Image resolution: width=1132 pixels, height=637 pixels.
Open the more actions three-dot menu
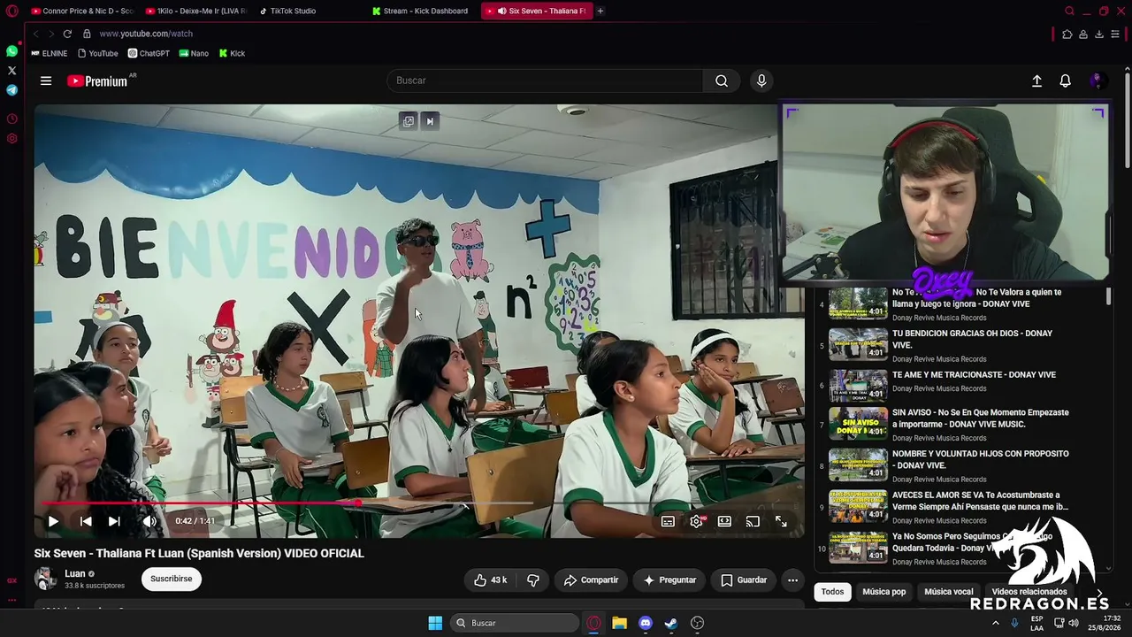(x=792, y=580)
